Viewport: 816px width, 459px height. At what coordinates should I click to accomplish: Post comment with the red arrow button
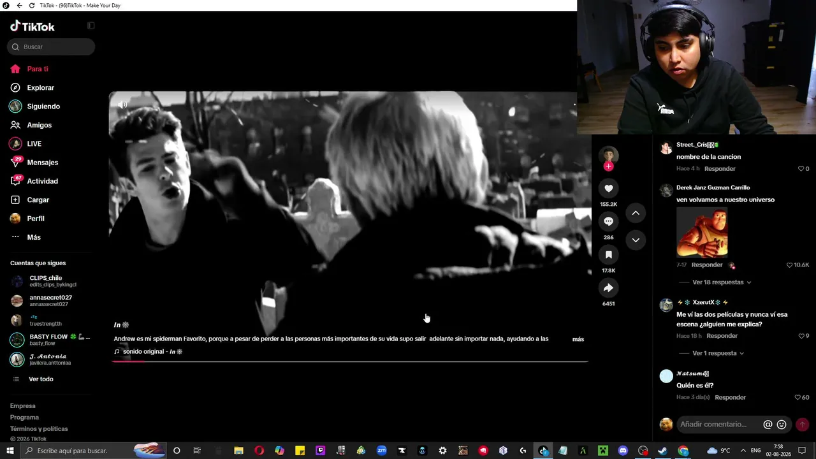pos(802,425)
